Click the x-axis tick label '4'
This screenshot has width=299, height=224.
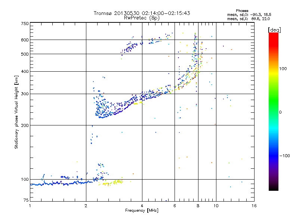point(142,206)
